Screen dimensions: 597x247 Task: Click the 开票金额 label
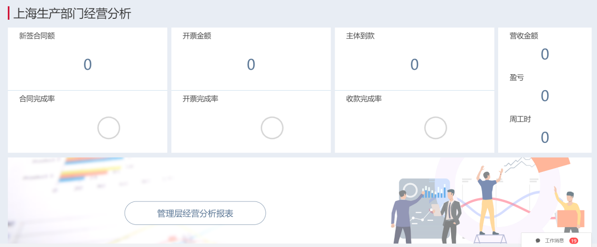pos(197,36)
